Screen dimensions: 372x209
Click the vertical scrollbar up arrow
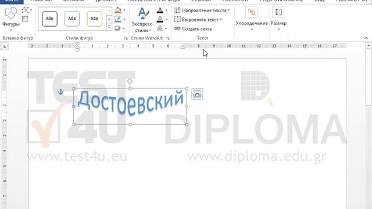pos(369,45)
